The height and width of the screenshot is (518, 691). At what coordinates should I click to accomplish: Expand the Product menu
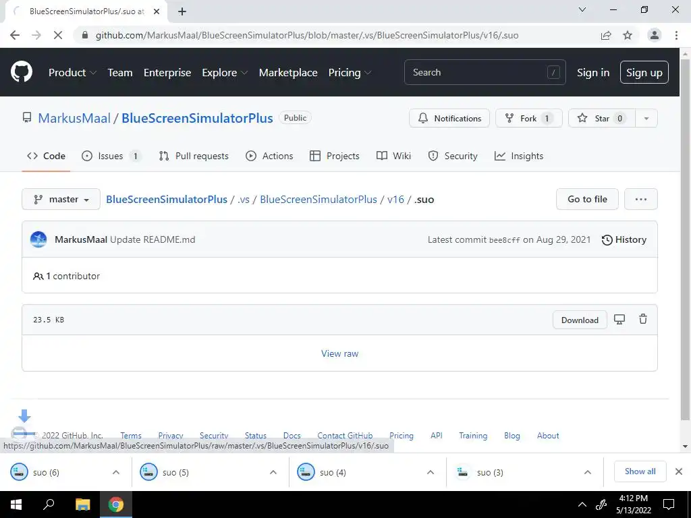72,72
